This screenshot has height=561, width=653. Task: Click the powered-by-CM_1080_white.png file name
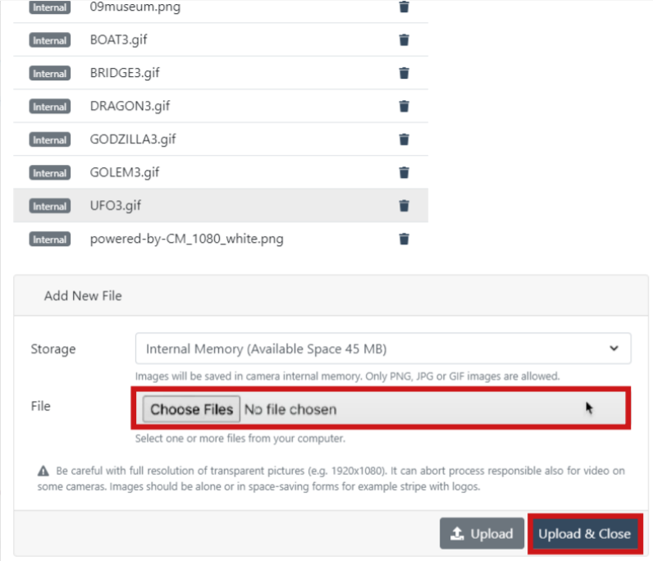[187, 239]
